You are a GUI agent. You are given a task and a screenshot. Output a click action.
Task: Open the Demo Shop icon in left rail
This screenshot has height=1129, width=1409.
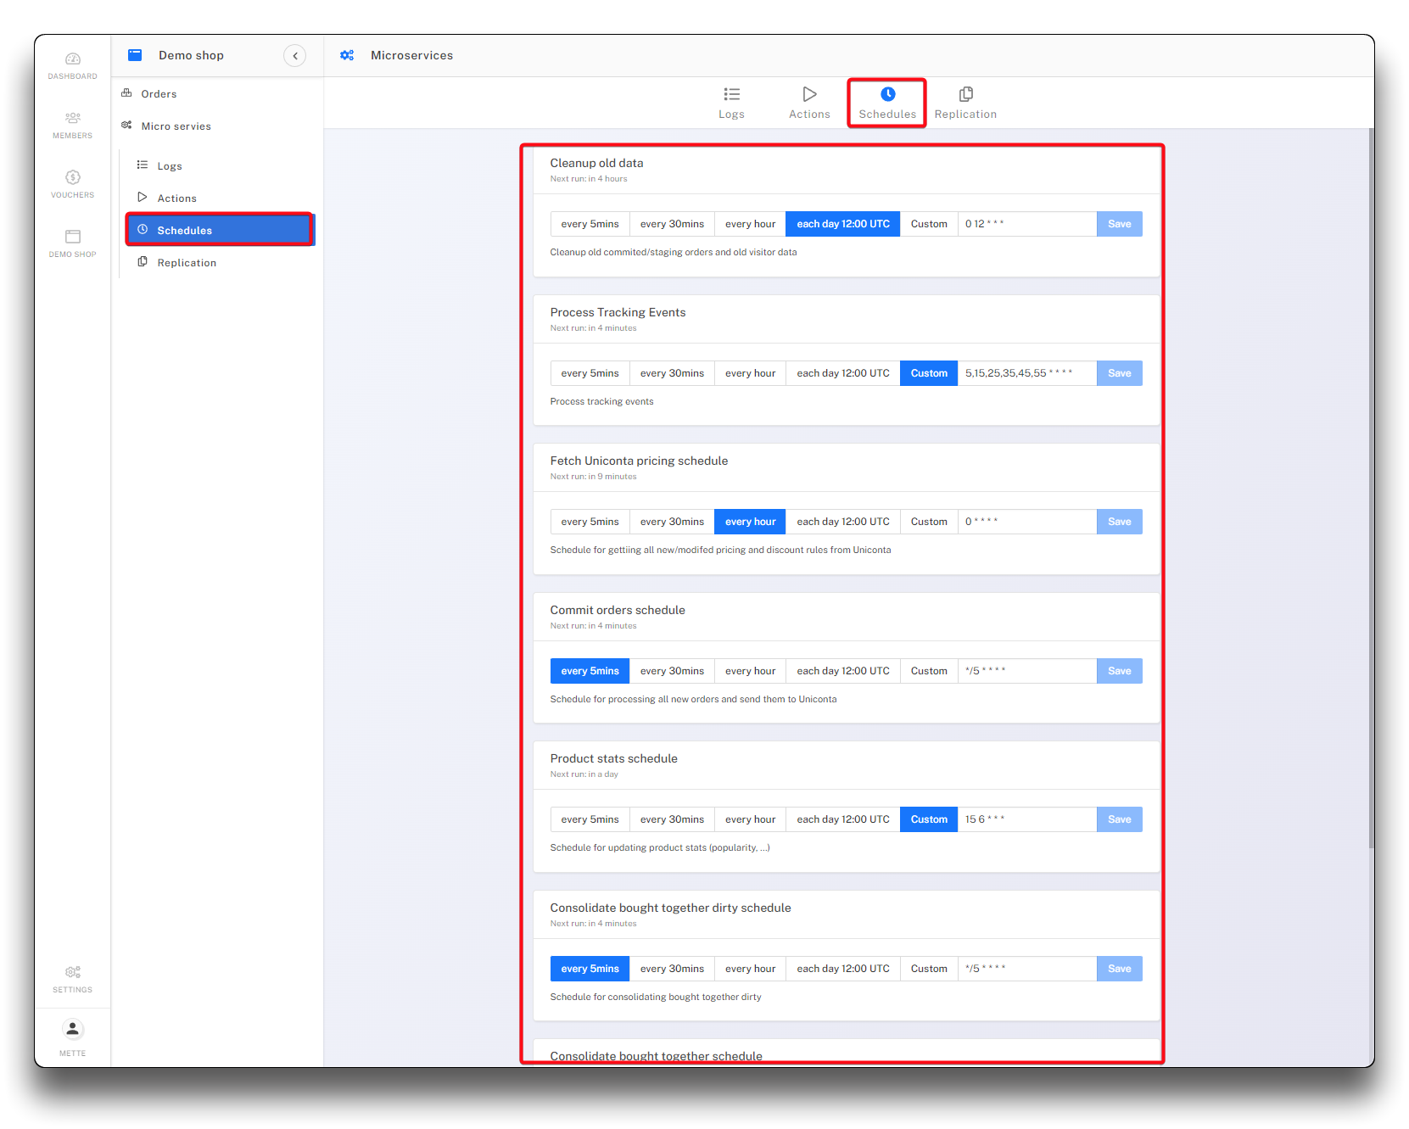tap(73, 238)
